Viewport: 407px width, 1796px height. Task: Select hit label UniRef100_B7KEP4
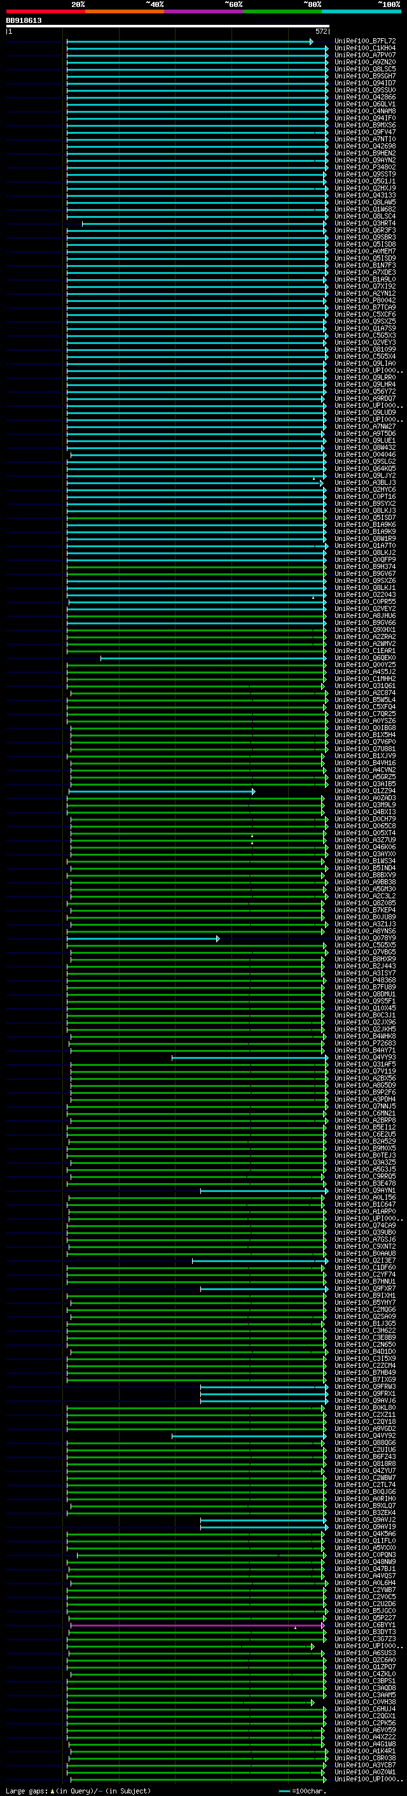pyautogui.click(x=365, y=910)
